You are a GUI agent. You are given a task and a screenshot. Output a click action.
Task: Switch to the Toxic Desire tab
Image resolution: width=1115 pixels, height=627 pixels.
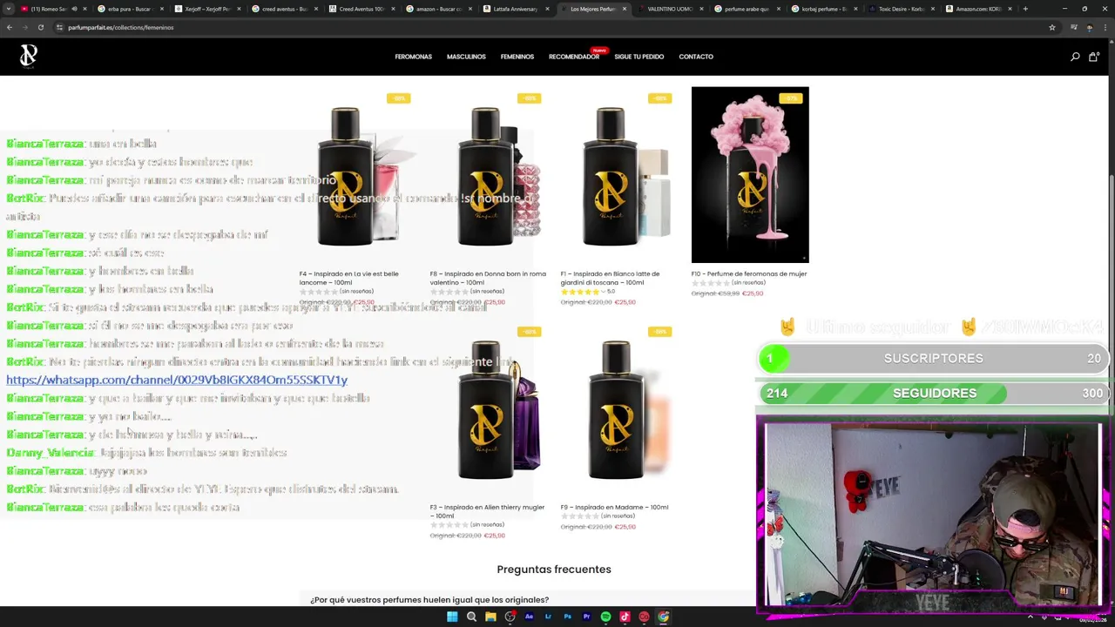[x=901, y=9]
